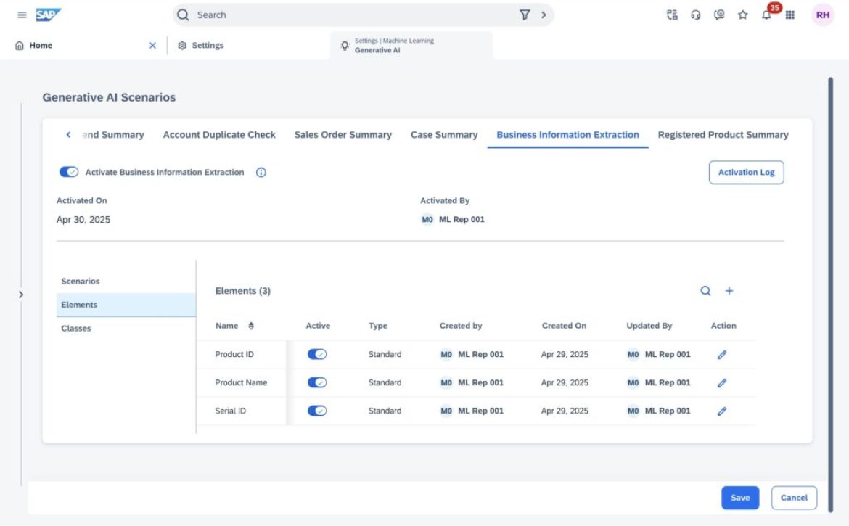Screen dimensions: 849x526
Task: Add a new element with plus icon
Action: coord(729,291)
